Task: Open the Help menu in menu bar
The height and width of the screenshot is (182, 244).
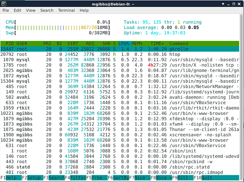Action: pyautogui.click(x=84, y=10)
